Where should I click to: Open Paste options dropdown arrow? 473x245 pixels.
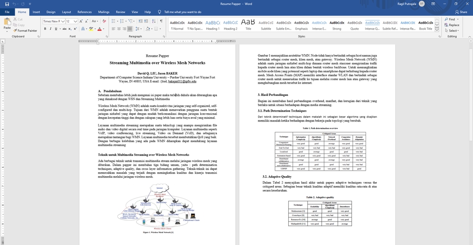7,31
